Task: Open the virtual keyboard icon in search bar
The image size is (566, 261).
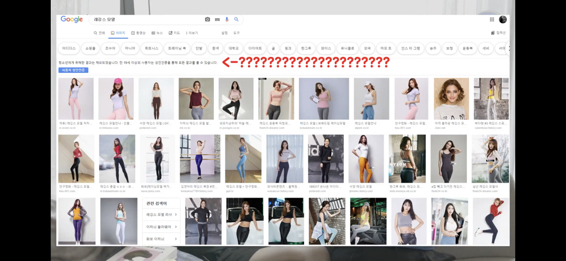Action: click(217, 19)
